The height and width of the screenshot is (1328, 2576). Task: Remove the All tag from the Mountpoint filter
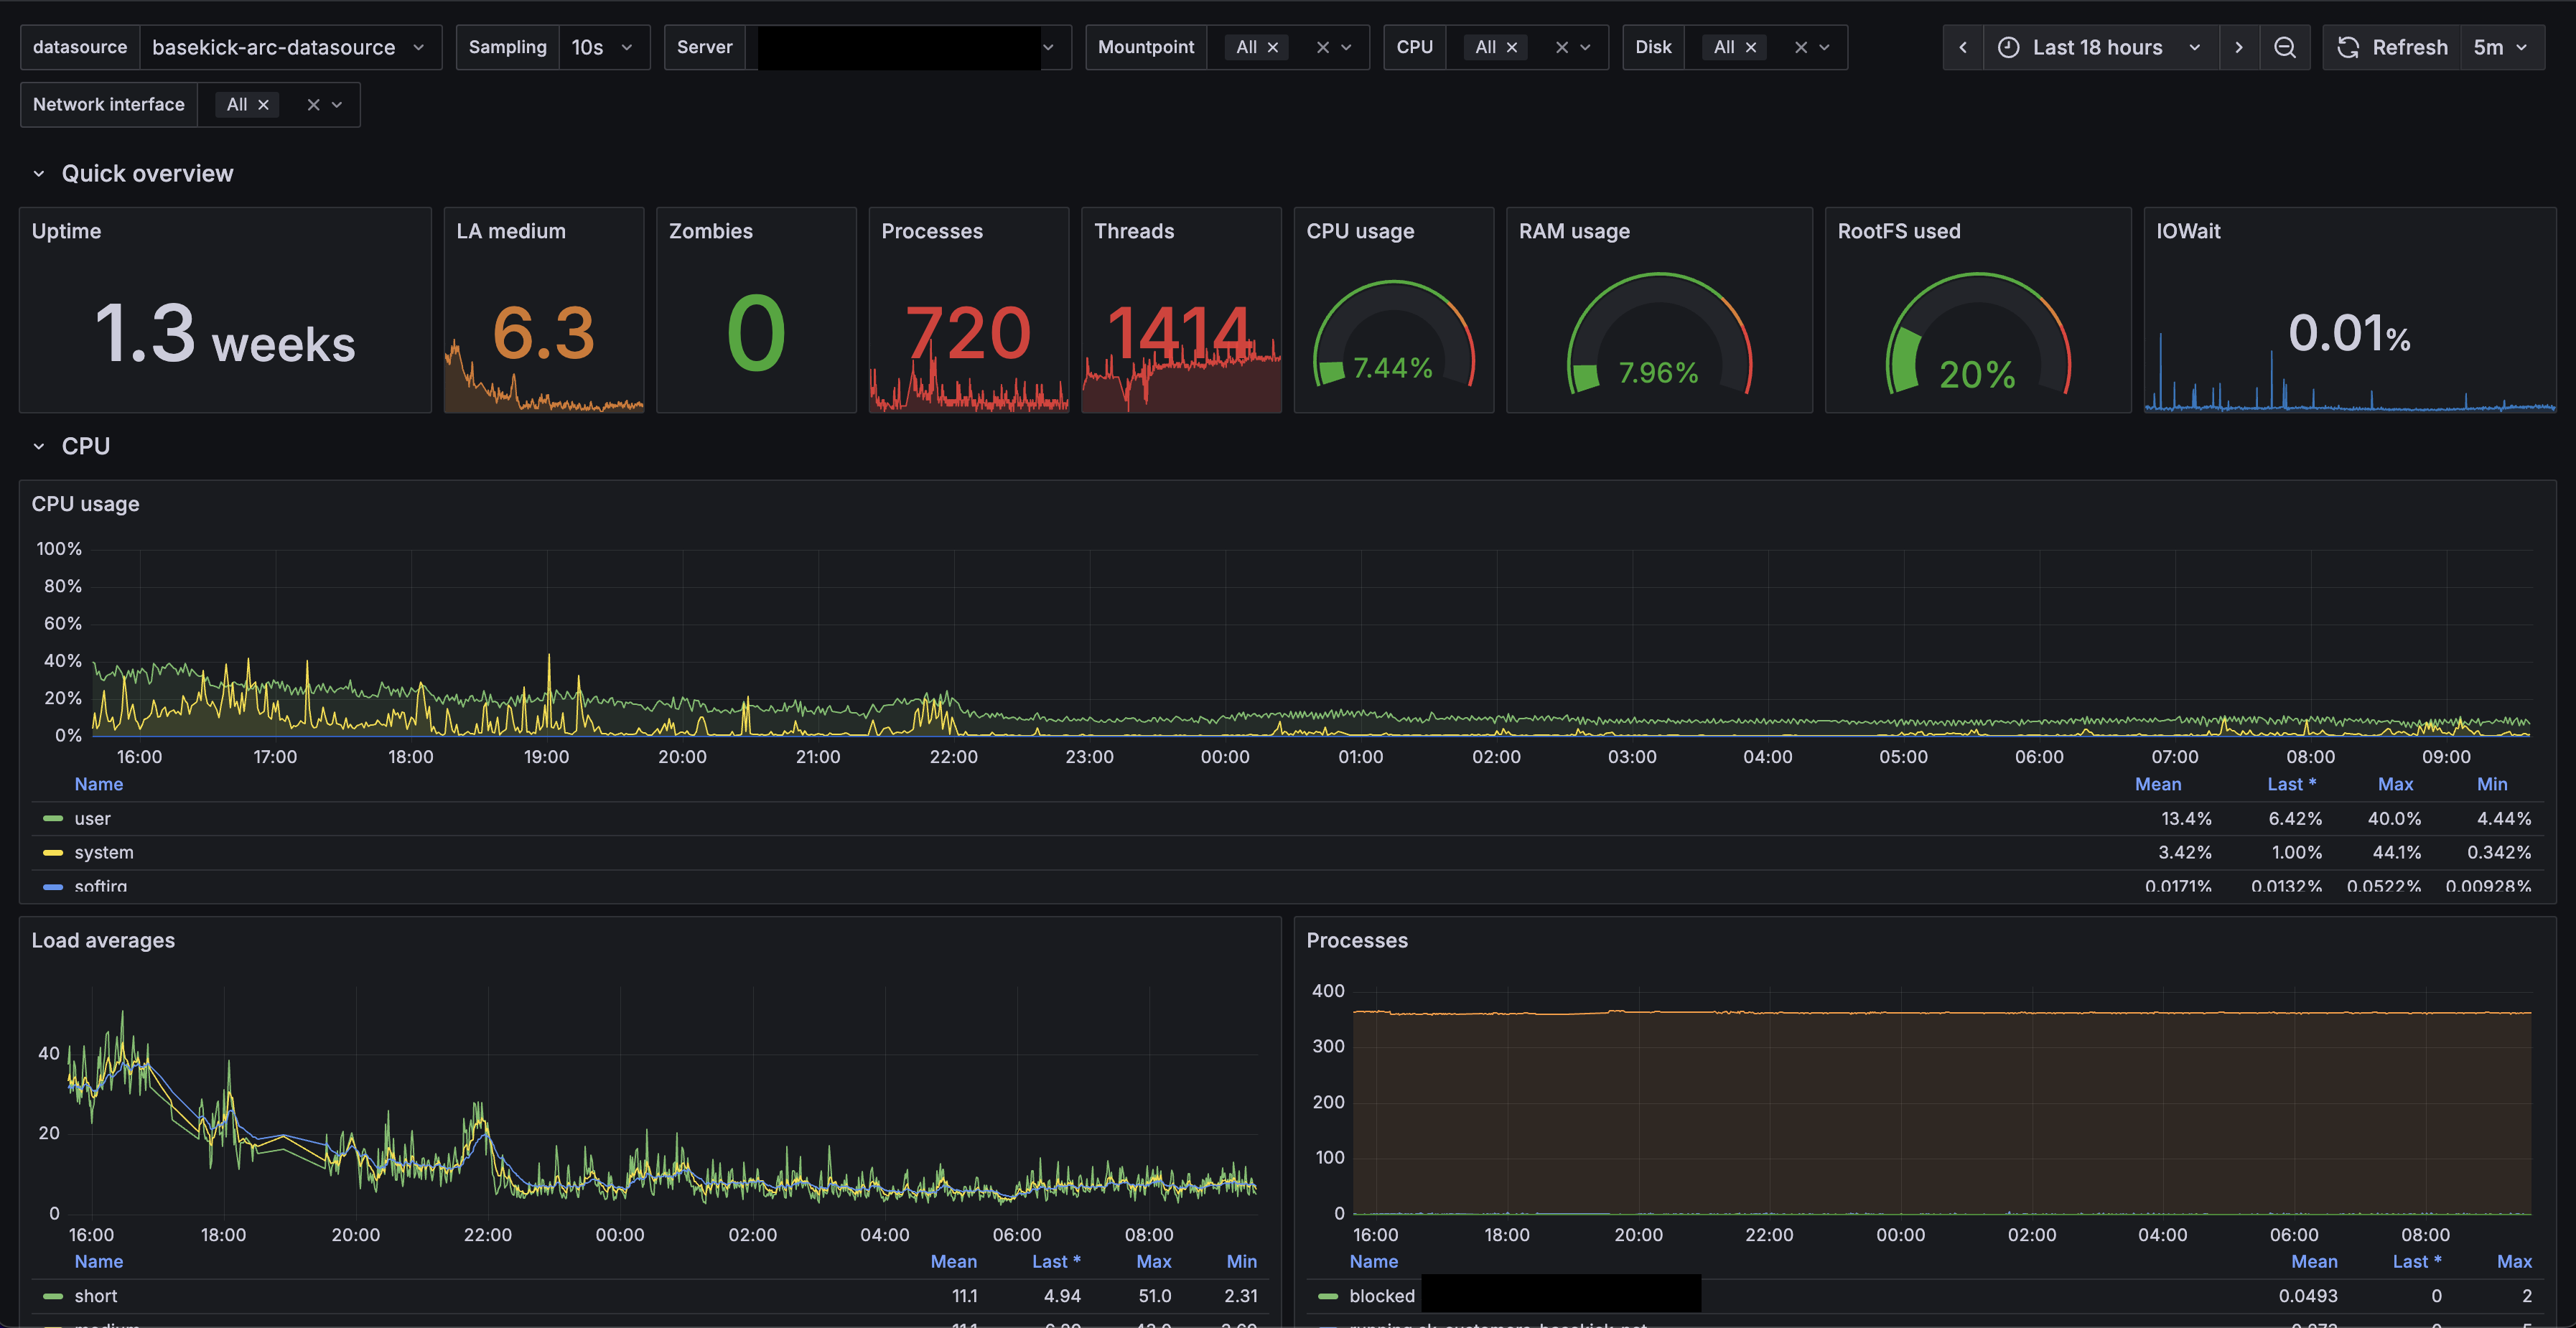click(x=1273, y=46)
